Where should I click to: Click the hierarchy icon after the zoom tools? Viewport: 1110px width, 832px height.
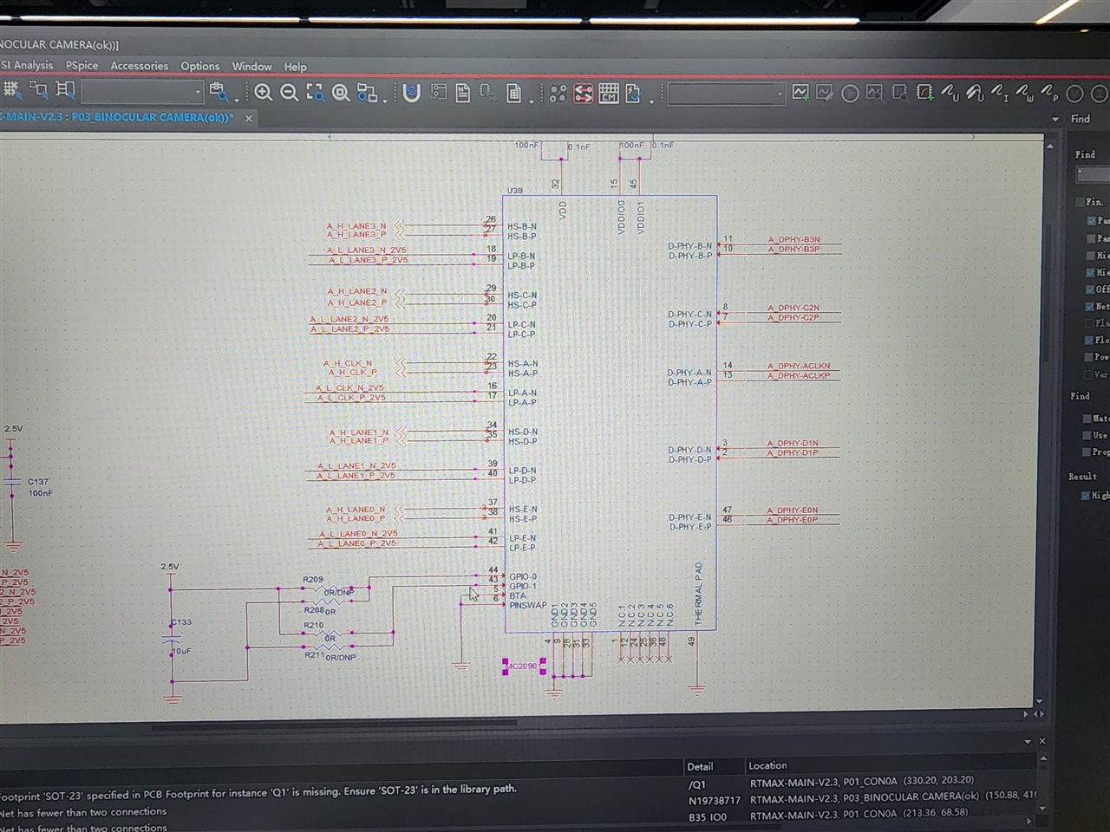367,93
